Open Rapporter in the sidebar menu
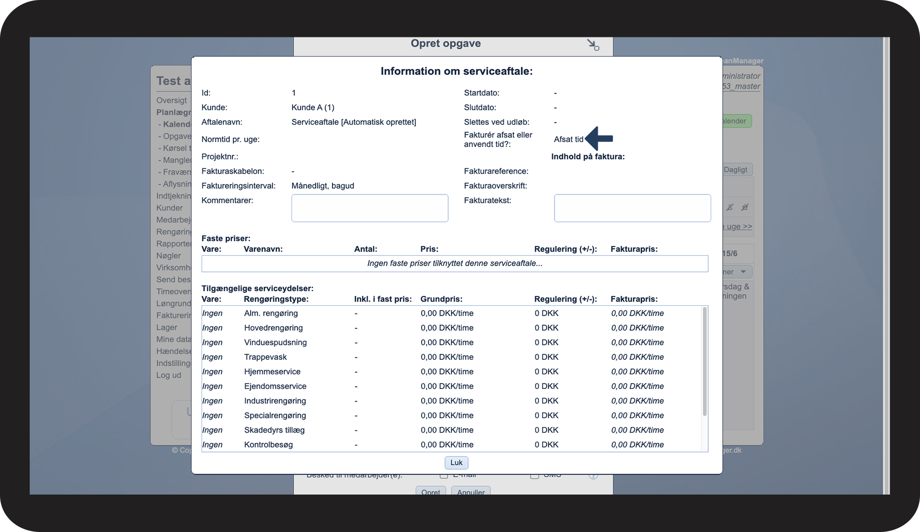Screen dimensions: 920x532 point(174,244)
